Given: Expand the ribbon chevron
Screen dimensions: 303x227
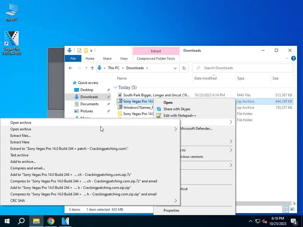Looking at the screenshot, I should [x=287, y=58].
